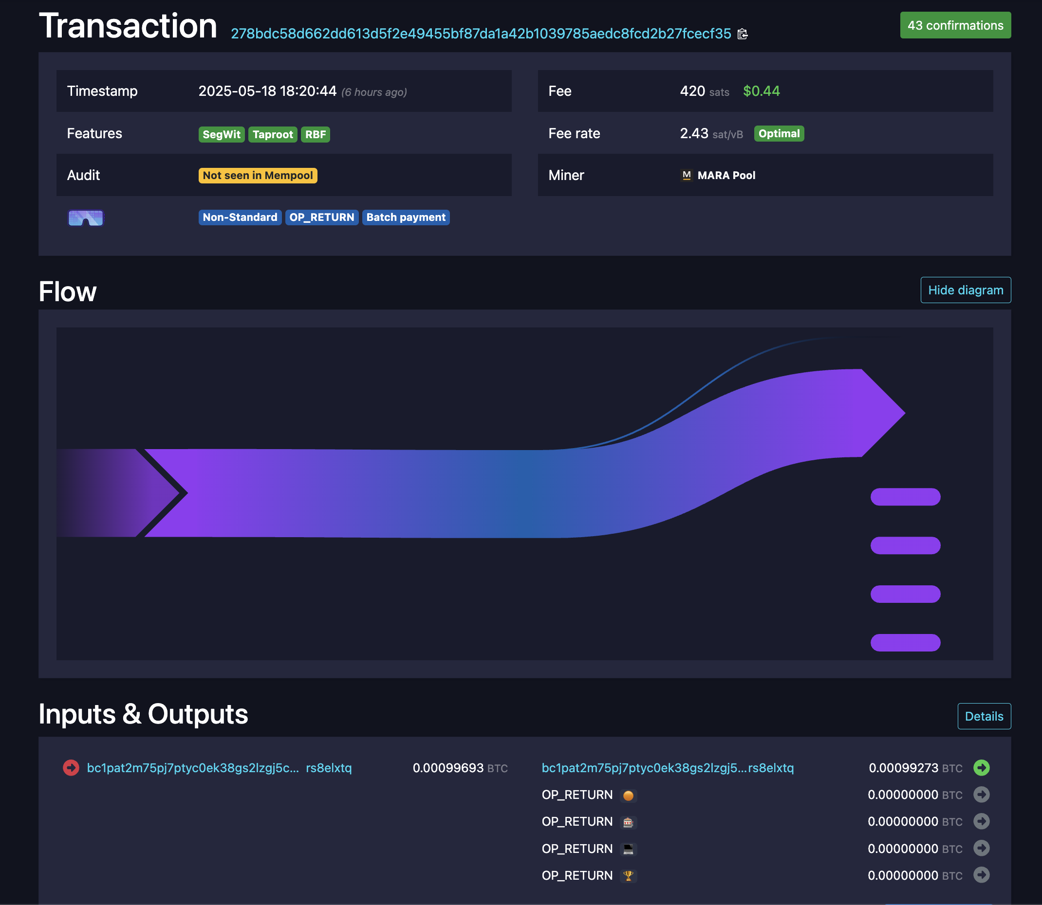
Task: Click the red input arrow icon
Action: [71, 768]
